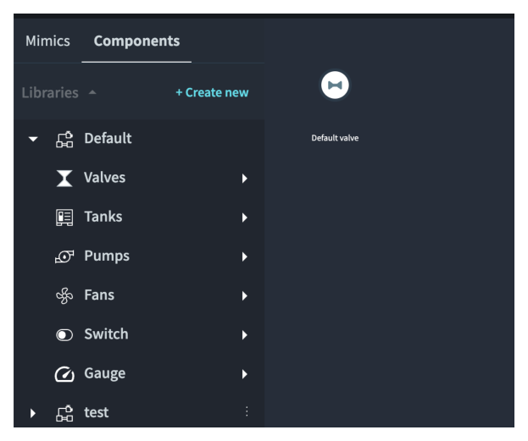Select the Gauge category label
The image size is (528, 441).
[105, 373]
